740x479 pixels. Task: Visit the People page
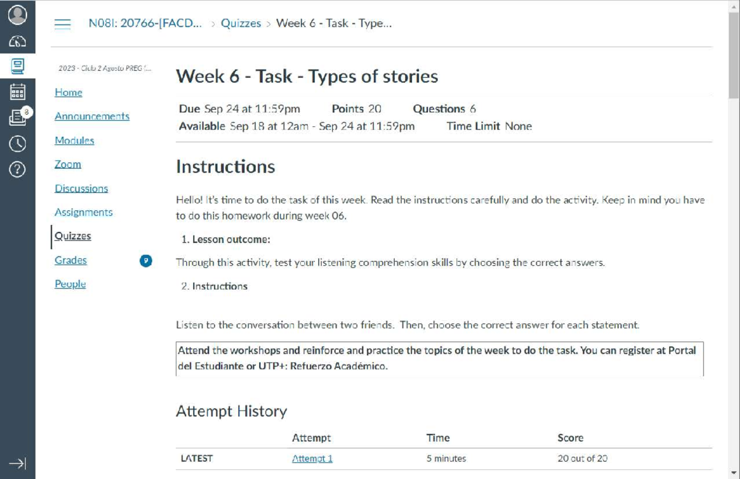[70, 284]
